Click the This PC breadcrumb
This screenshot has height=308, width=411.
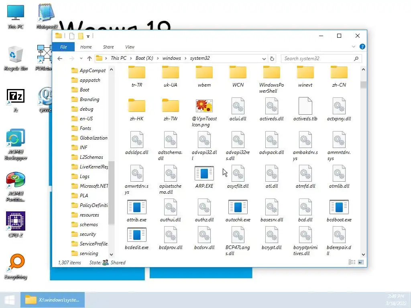click(118, 58)
